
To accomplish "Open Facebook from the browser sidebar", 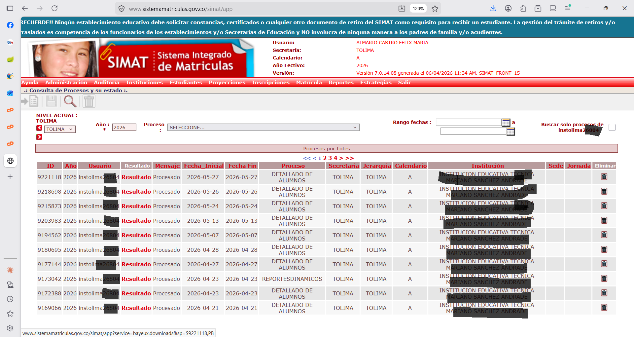I will coord(10,25).
